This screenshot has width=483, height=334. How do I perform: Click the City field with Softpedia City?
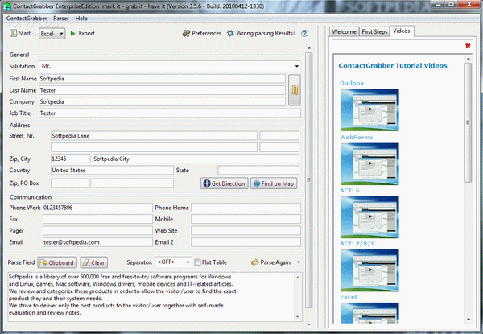point(196,159)
